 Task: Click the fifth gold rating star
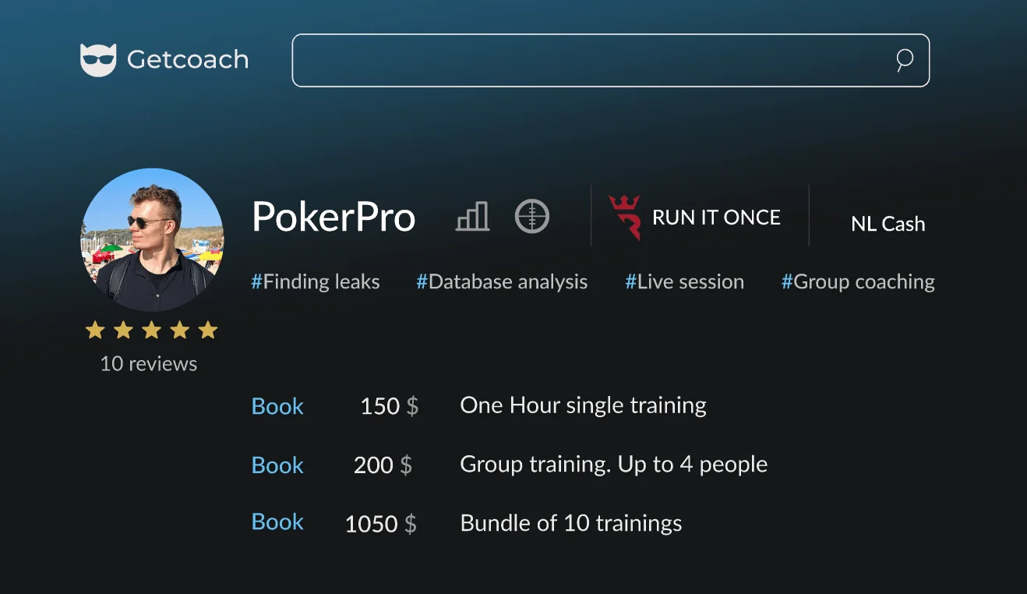207,331
